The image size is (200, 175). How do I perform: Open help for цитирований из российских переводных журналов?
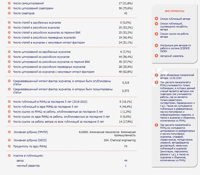point(9,67)
